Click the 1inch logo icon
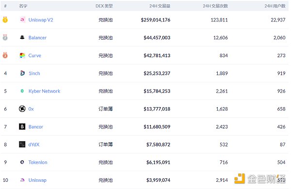 point(22,73)
